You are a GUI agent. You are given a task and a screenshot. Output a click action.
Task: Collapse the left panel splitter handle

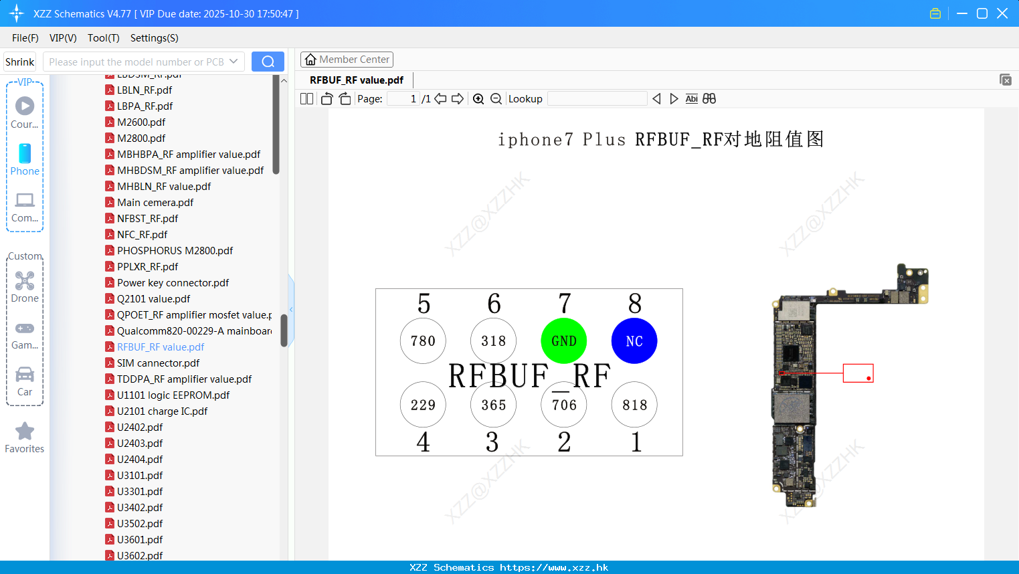tap(291, 309)
